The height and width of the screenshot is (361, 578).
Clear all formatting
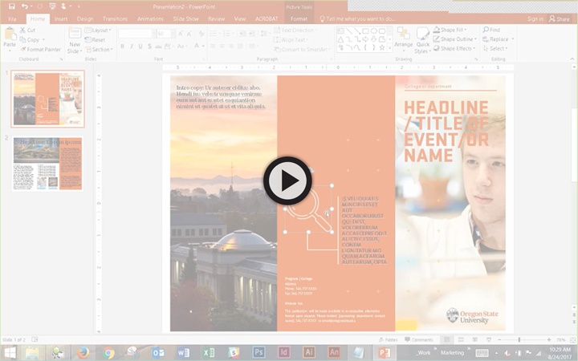point(201,34)
